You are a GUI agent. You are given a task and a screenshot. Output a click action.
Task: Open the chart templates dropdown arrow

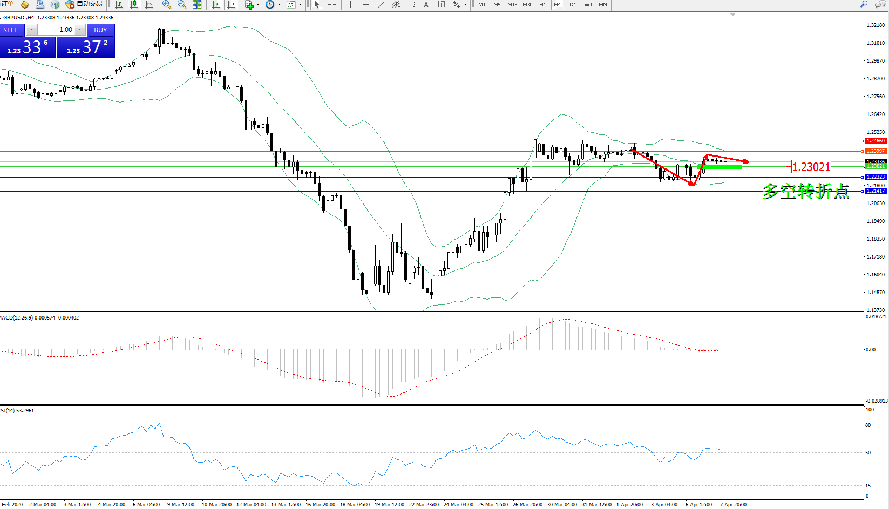coord(300,5)
